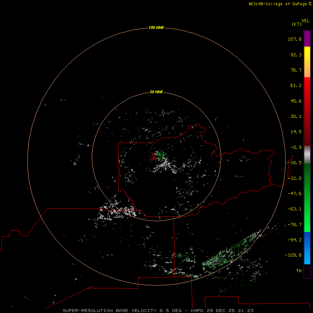Viewport: 313px width, 313px height.
Task: Select the 92.3 velocity scale value
Action: pyautogui.click(x=296, y=55)
